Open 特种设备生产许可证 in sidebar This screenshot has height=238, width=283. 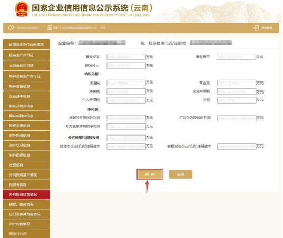click(x=26, y=76)
